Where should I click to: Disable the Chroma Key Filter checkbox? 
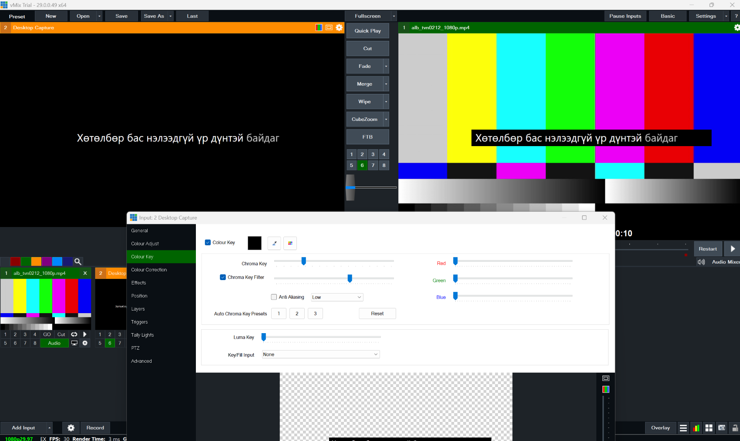point(223,277)
